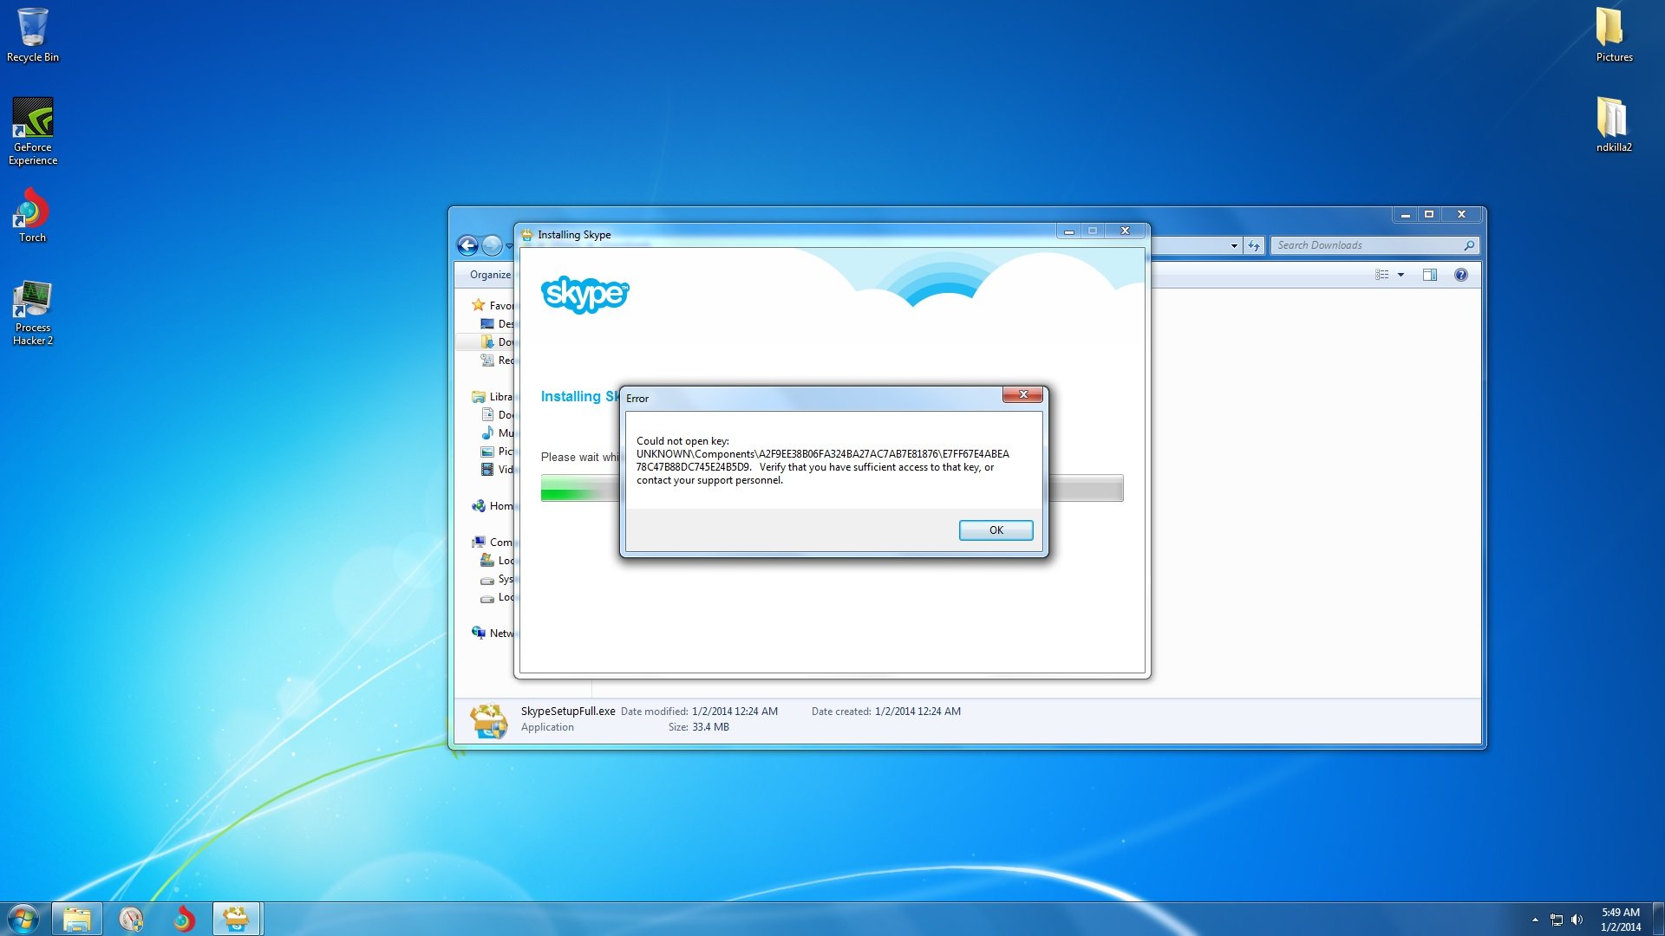Open GeForce Experience desktop icon
1665x936 pixels.
[33, 131]
